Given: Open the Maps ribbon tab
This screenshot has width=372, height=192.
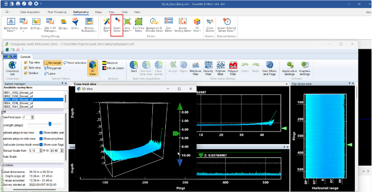Looking at the screenshot, I should [x=98, y=12].
